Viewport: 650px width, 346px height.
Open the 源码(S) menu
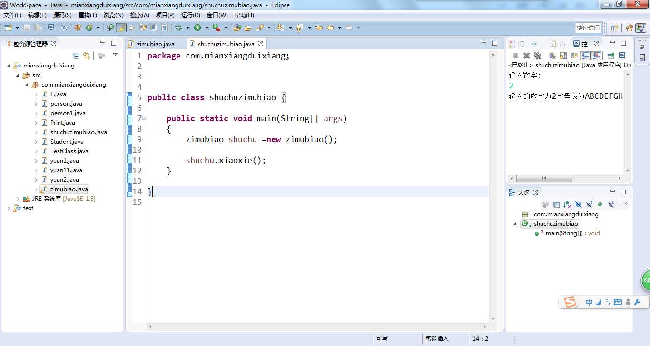pyautogui.click(x=62, y=15)
